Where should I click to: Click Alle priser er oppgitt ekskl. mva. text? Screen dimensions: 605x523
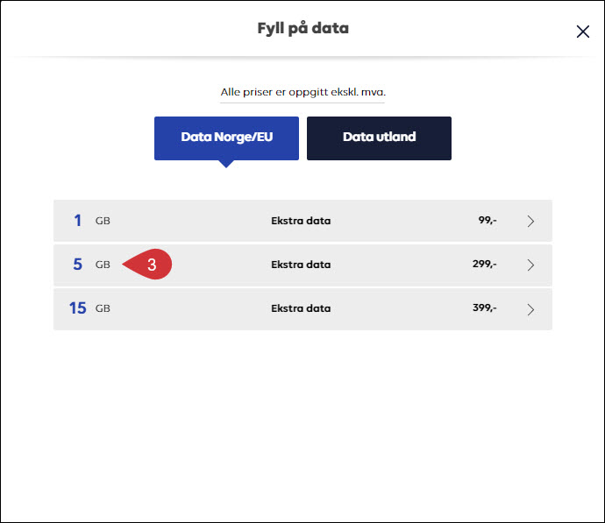click(x=302, y=92)
